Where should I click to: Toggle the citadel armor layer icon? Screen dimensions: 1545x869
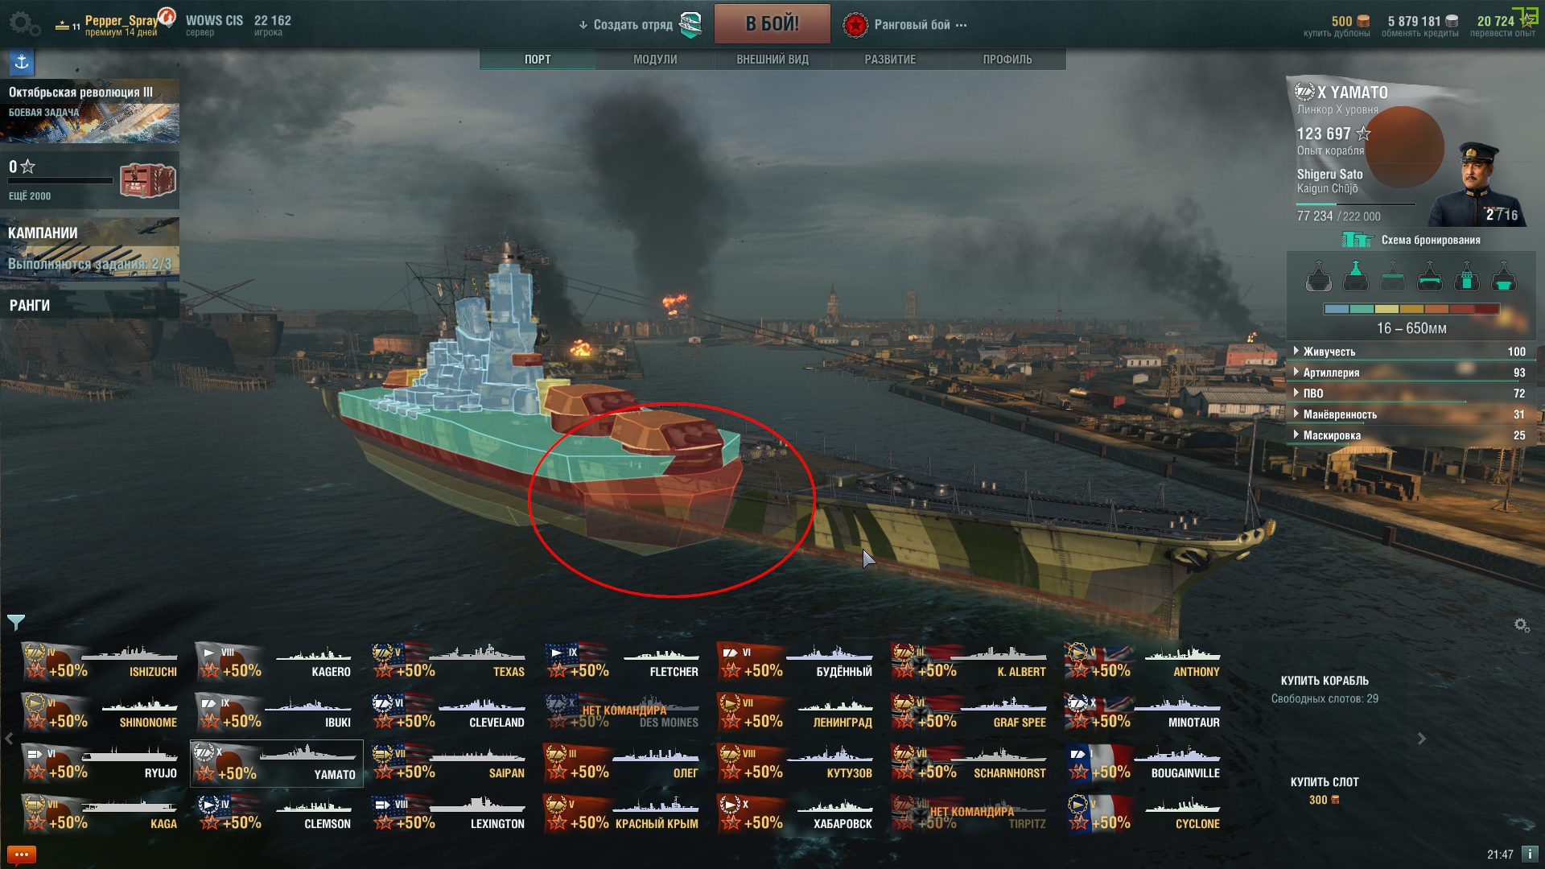(x=1430, y=277)
